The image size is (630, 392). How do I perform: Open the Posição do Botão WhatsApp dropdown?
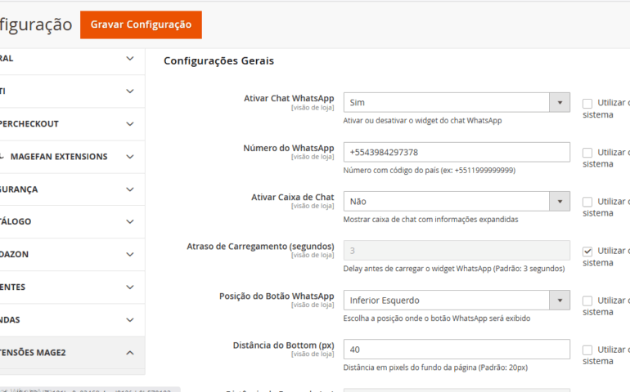pyautogui.click(x=457, y=301)
